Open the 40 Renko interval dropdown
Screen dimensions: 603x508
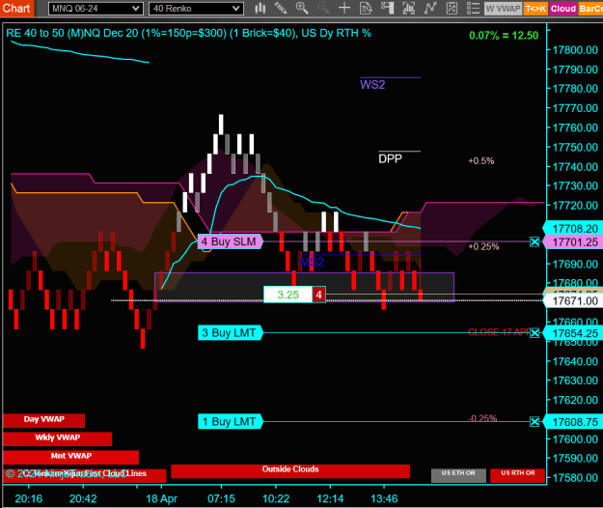tap(196, 9)
